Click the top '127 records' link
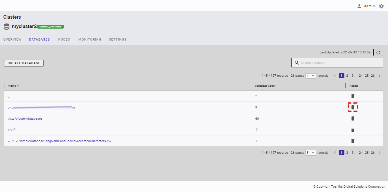 (x=279, y=76)
